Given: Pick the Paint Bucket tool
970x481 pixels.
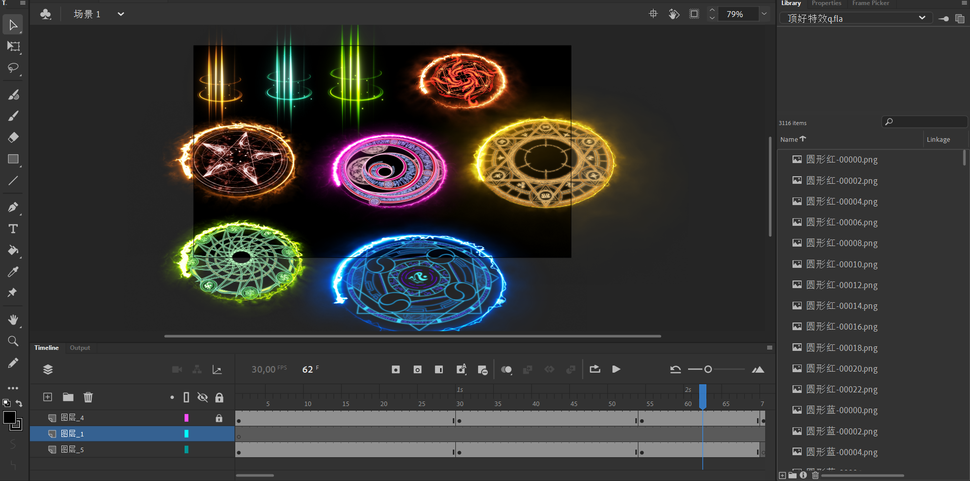Looking at the screenshot, I should 13,250.
